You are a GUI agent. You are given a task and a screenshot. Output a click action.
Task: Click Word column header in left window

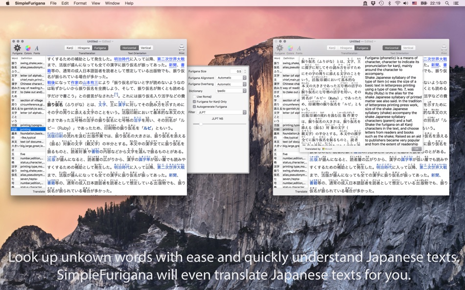[x=15, y=58]
